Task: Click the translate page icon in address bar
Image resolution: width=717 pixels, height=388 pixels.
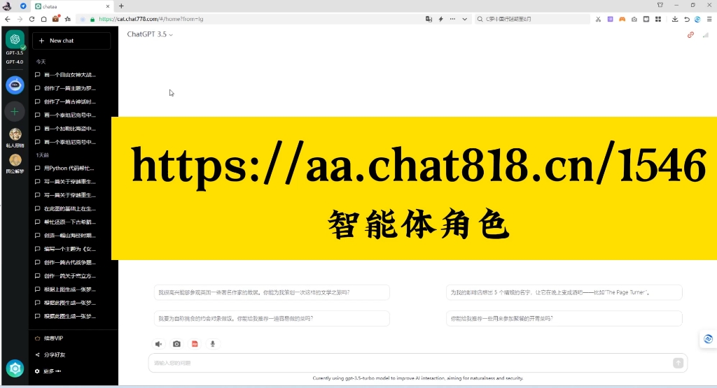Action: [429, 19]
